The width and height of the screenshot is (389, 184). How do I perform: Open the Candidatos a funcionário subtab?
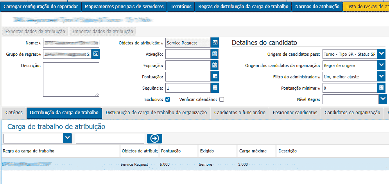pyautogui.click(x=240, y=113)
